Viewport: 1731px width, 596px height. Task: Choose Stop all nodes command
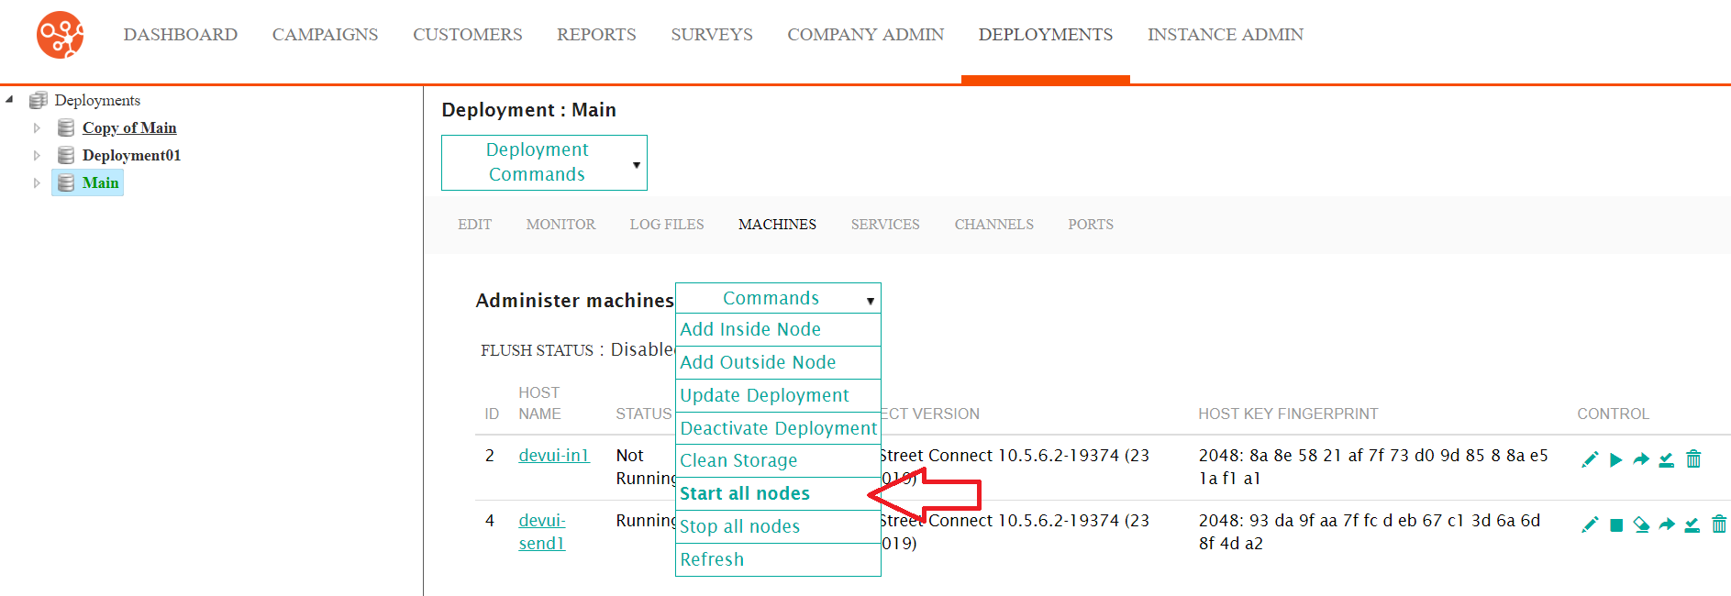(x=778, y=526)
